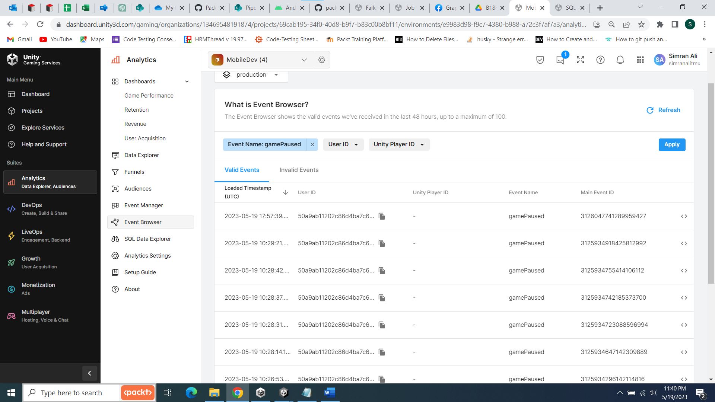715x402 pixels.
Task: Open the Funnels analytics tool
Action: click(x=134, y=172)
